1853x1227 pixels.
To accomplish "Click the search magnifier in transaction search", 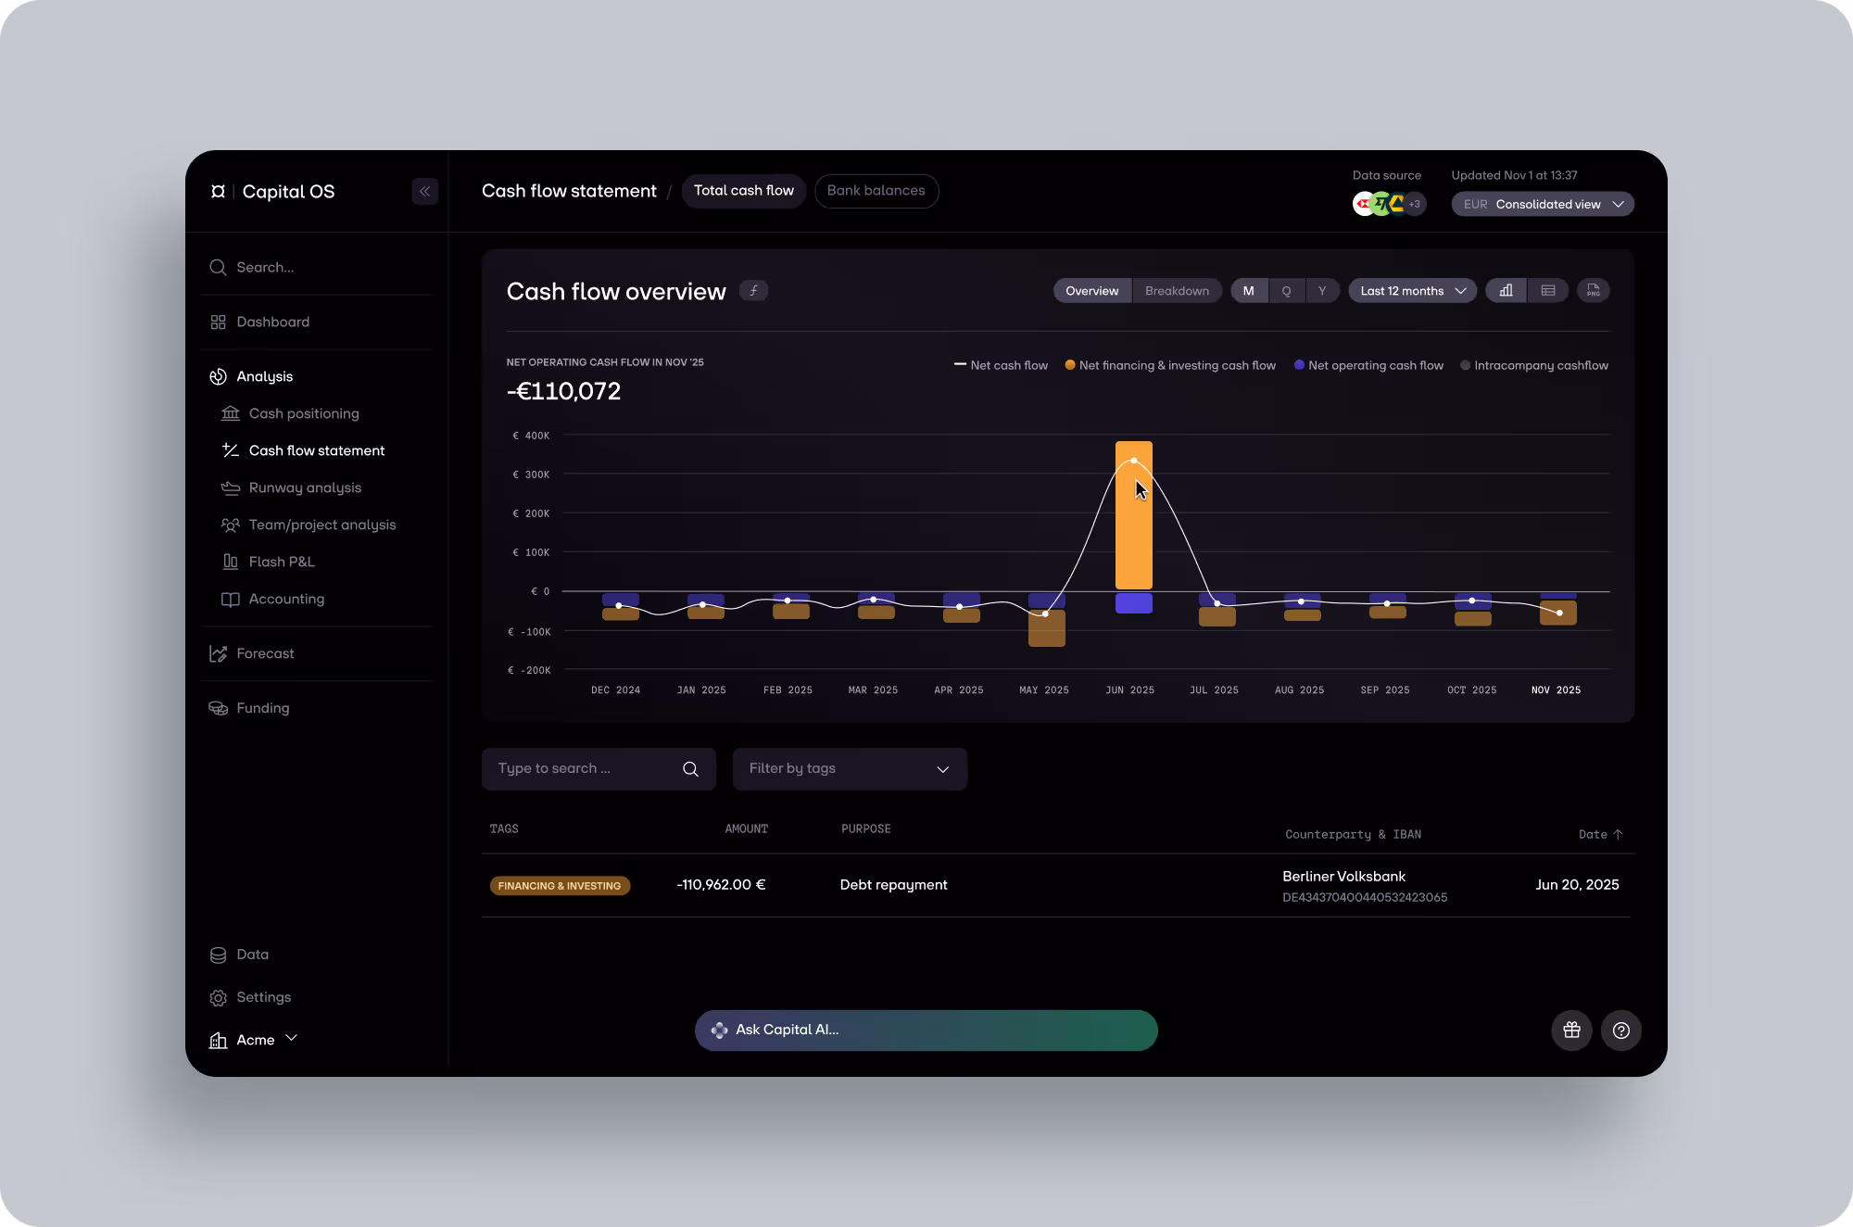I will [x=690, y=769].
